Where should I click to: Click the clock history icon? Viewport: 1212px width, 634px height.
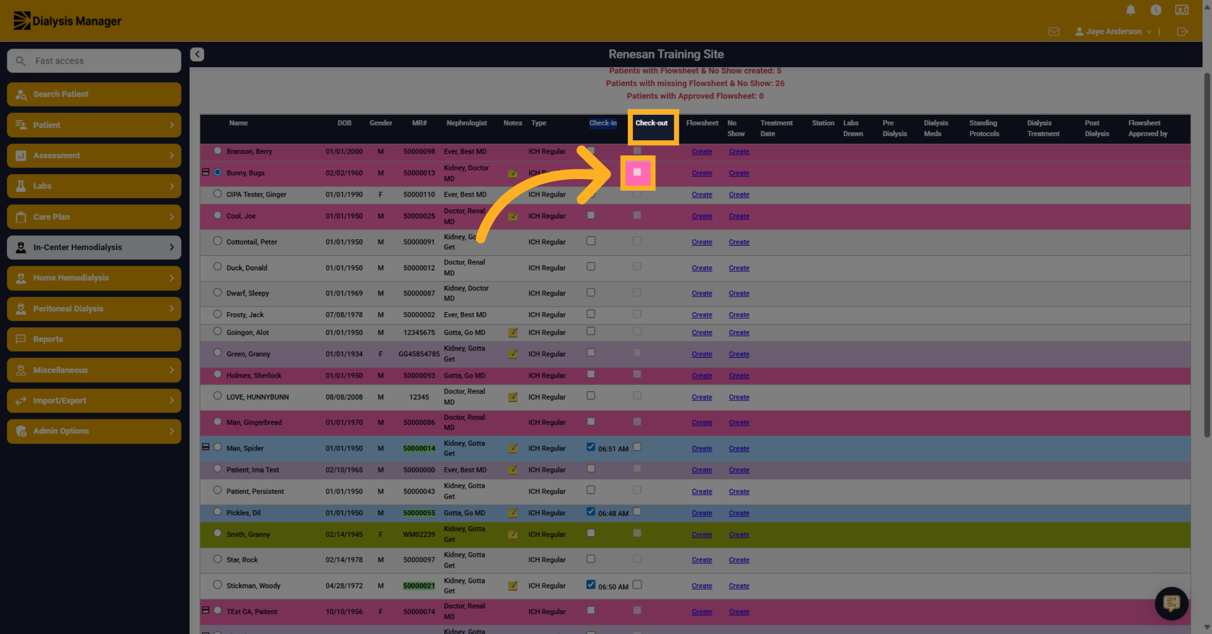[x=1156, y=10]
